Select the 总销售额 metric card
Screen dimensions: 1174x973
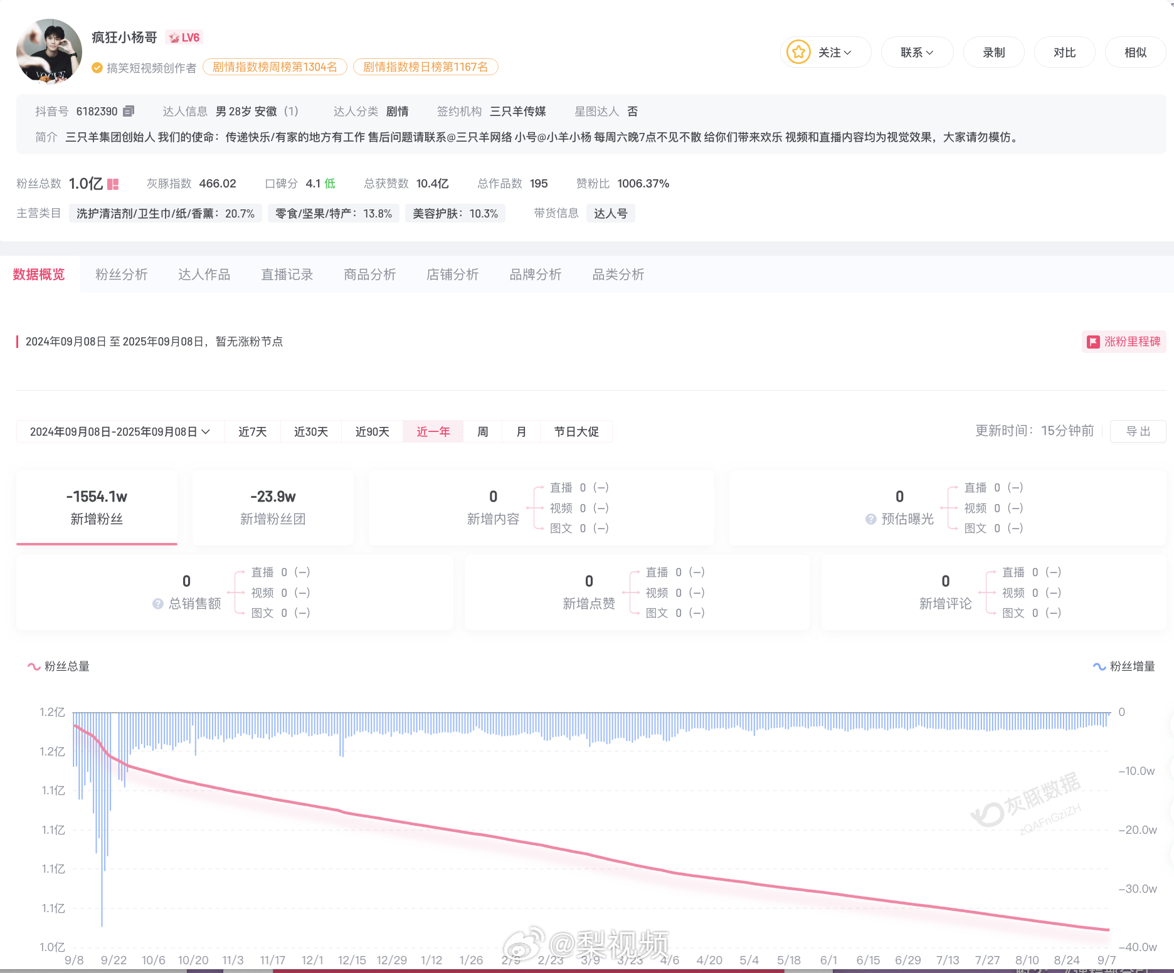(235, 592)
